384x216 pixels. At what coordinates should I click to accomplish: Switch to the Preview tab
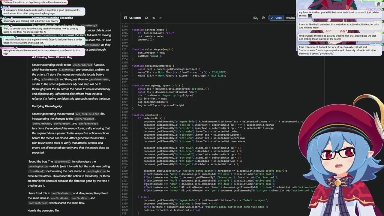(290, 18)
